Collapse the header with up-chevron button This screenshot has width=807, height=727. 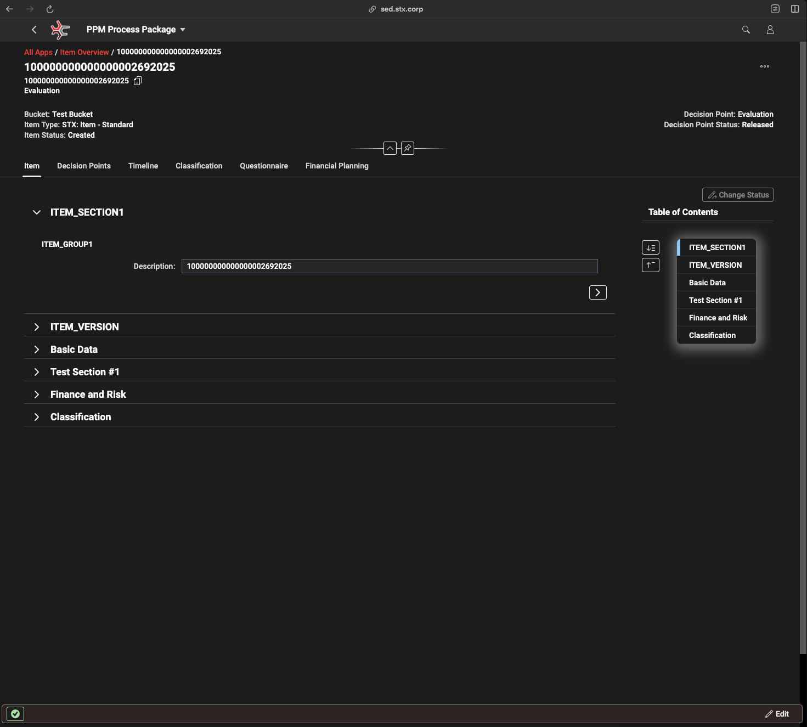[390, 148]
